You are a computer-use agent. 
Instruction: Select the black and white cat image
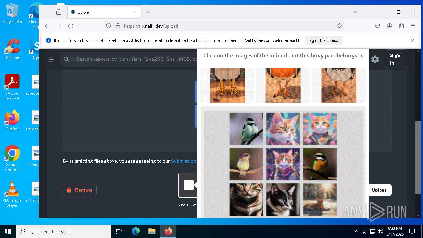pos(283,200)
